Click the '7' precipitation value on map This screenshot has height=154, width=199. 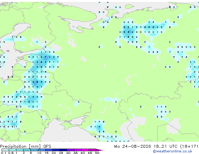46,57
